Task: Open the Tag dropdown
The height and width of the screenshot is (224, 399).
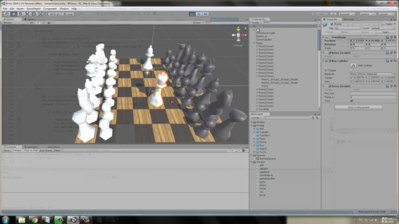Action: [348, 28]
